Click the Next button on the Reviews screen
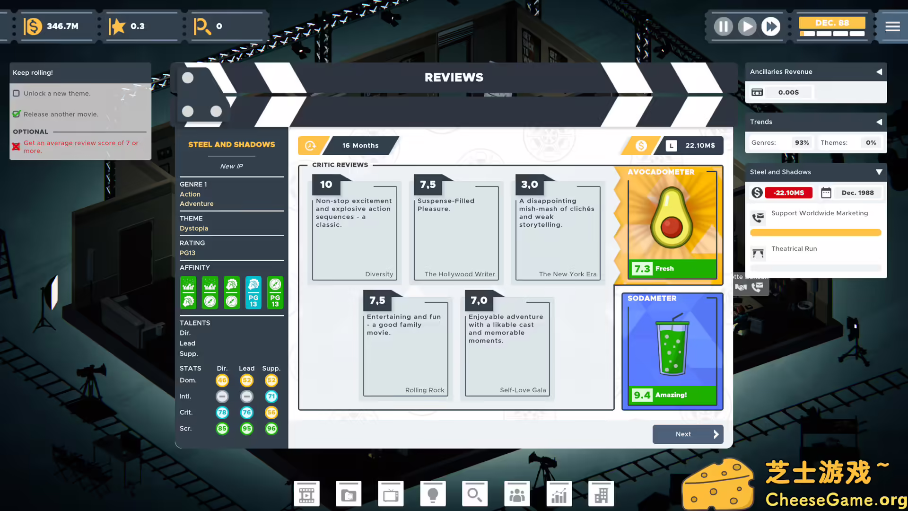The image size is (908, 511). click(x=688, y=434)
